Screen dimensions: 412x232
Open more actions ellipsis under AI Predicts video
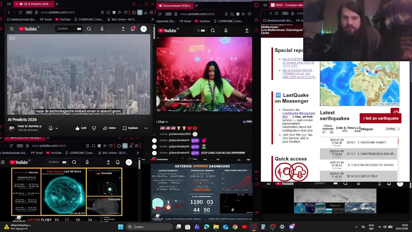coord(146,128)
